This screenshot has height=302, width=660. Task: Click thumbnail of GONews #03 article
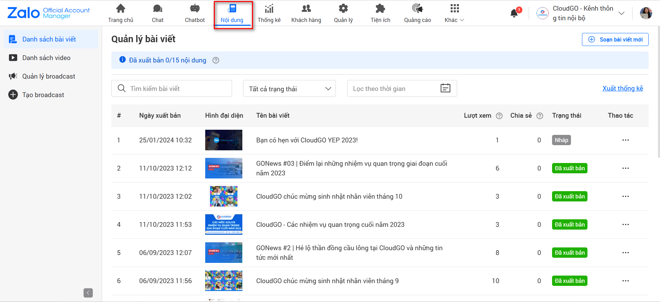pyautogui.click(x=224, y=168)
